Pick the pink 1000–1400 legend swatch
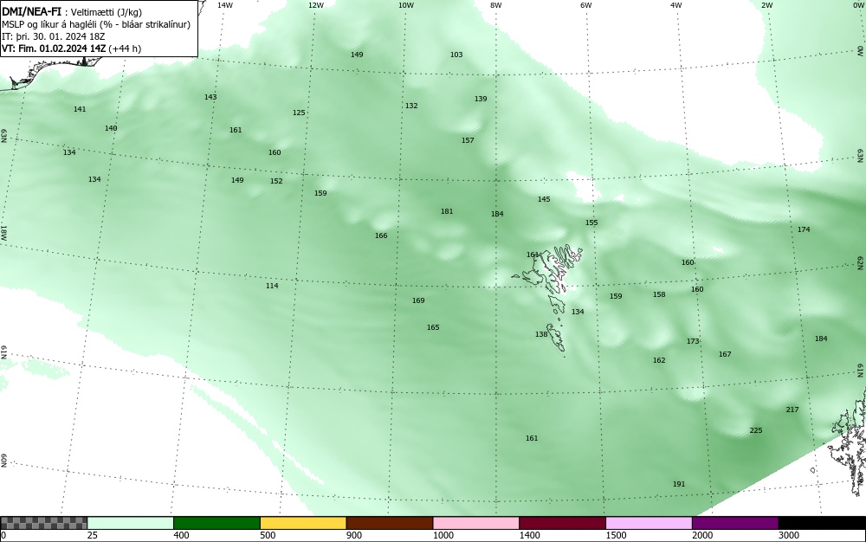866x542 pixels. [476, 523]
